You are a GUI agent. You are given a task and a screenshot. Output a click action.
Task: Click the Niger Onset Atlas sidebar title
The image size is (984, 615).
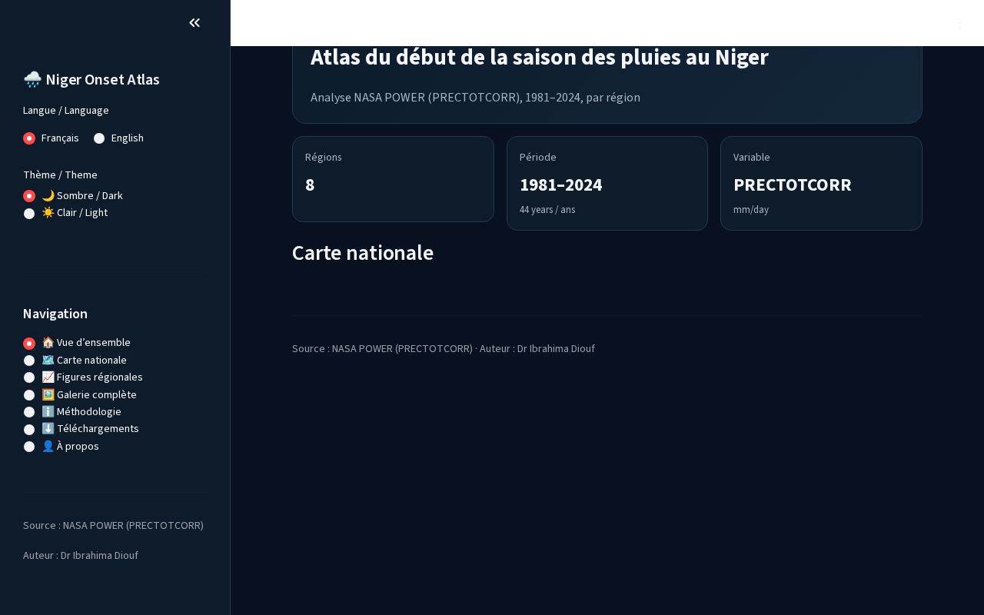click(x=91, y=80)
